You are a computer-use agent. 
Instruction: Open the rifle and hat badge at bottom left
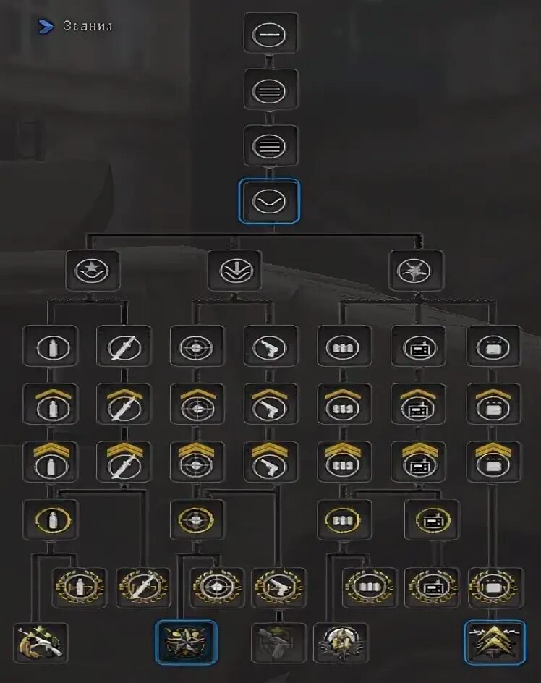(x=41, y=643)
